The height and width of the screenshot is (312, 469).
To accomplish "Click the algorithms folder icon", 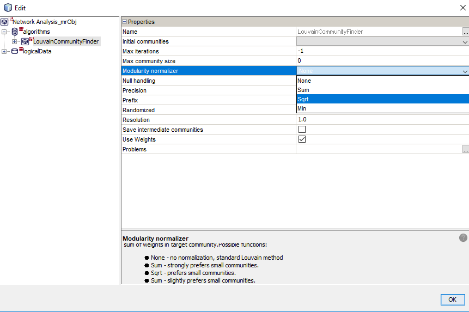I will click(15, 32).
